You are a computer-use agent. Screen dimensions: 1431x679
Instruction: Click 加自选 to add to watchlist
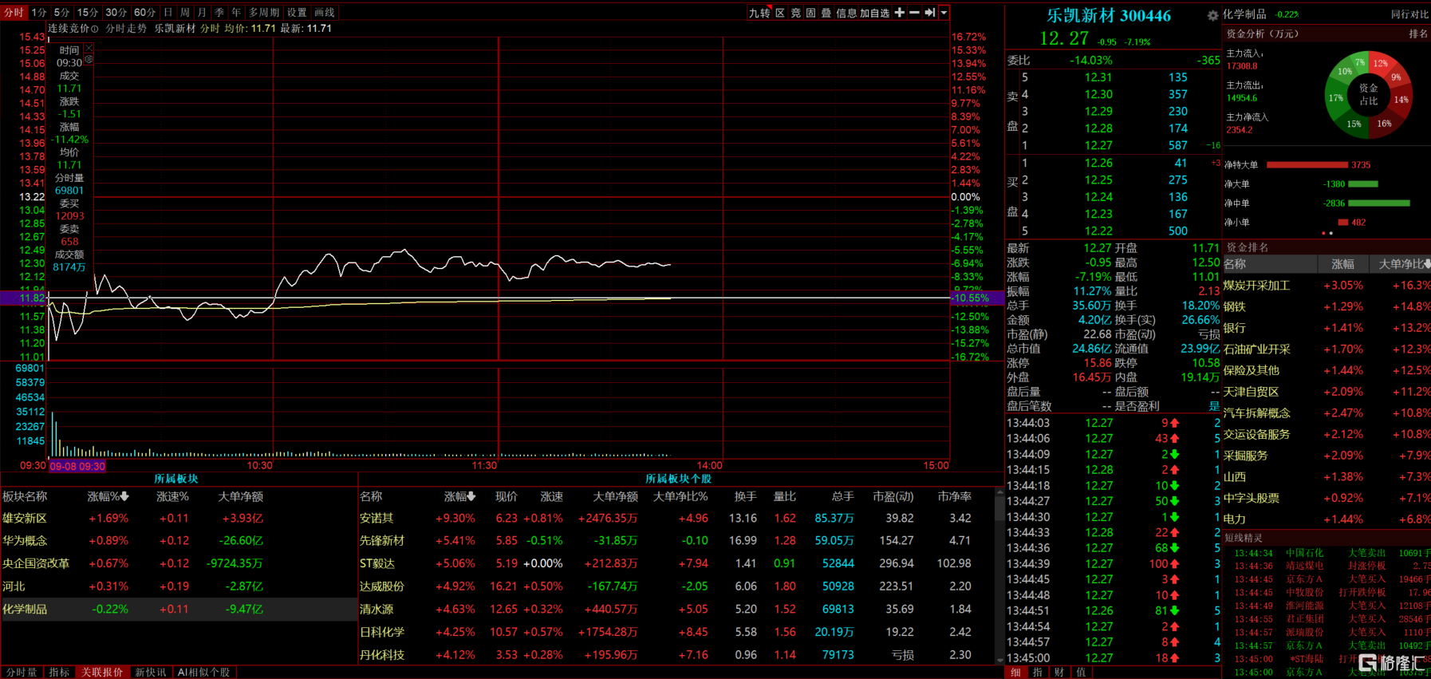coord(874,13)
